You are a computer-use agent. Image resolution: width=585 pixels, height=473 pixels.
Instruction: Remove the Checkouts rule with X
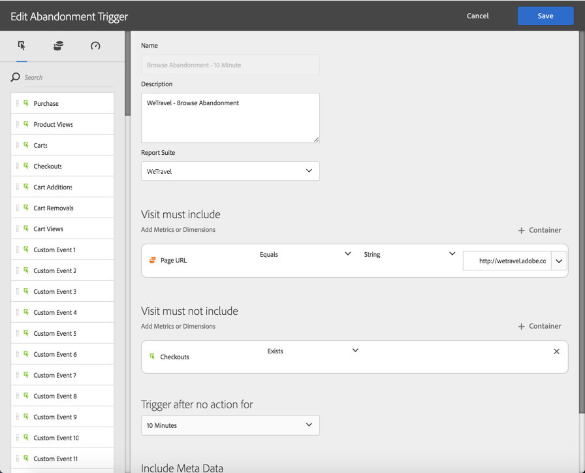point(556,351)
